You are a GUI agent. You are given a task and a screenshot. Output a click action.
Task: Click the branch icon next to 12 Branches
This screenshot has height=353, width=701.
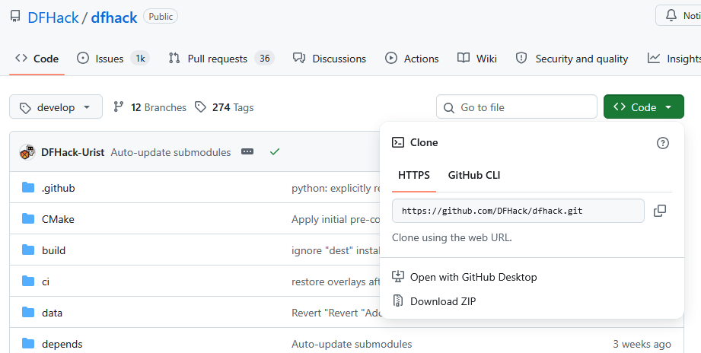click(119, 107)
